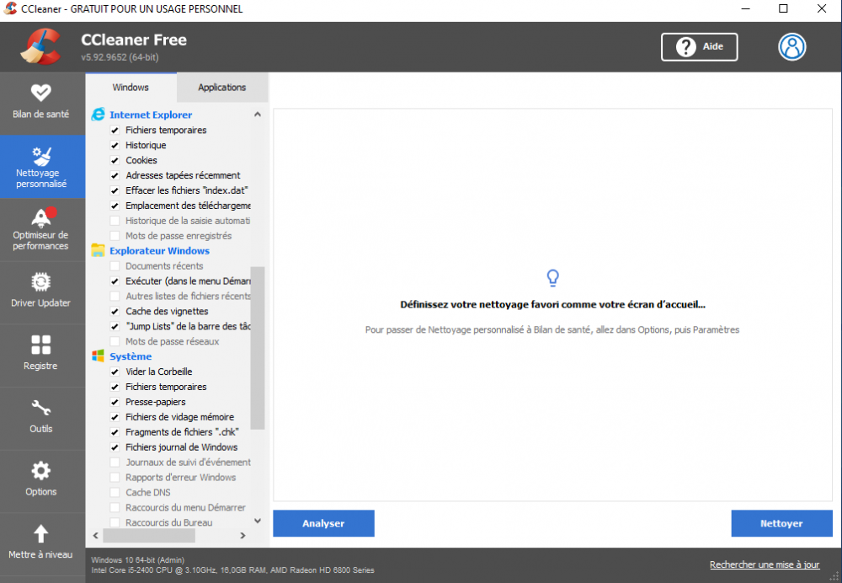The height and width of the screenshot is (583, 842).
Task: Collapse the Internet Explorer section header
Action: 151,115
